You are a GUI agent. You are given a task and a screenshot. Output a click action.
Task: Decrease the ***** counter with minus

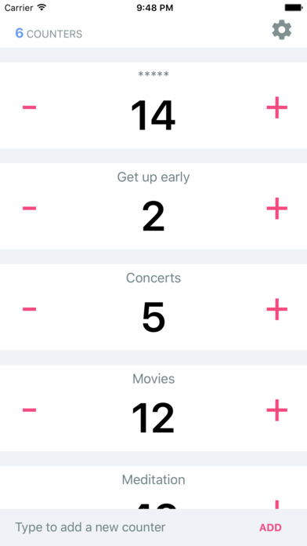(x=30, y=107)
